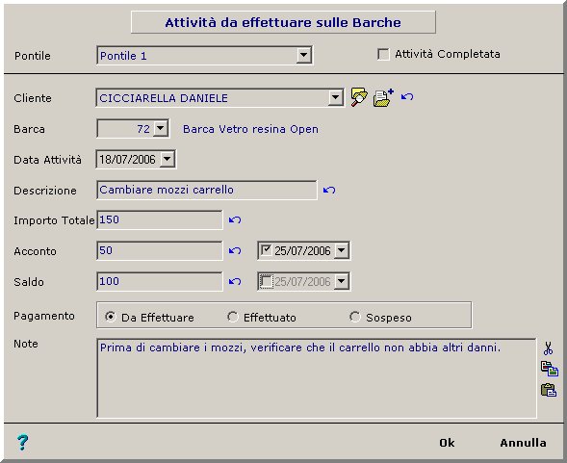Select the Sospeso payment radio button
The height and width of the screenshot is (463, 567).
click(355, 317)
